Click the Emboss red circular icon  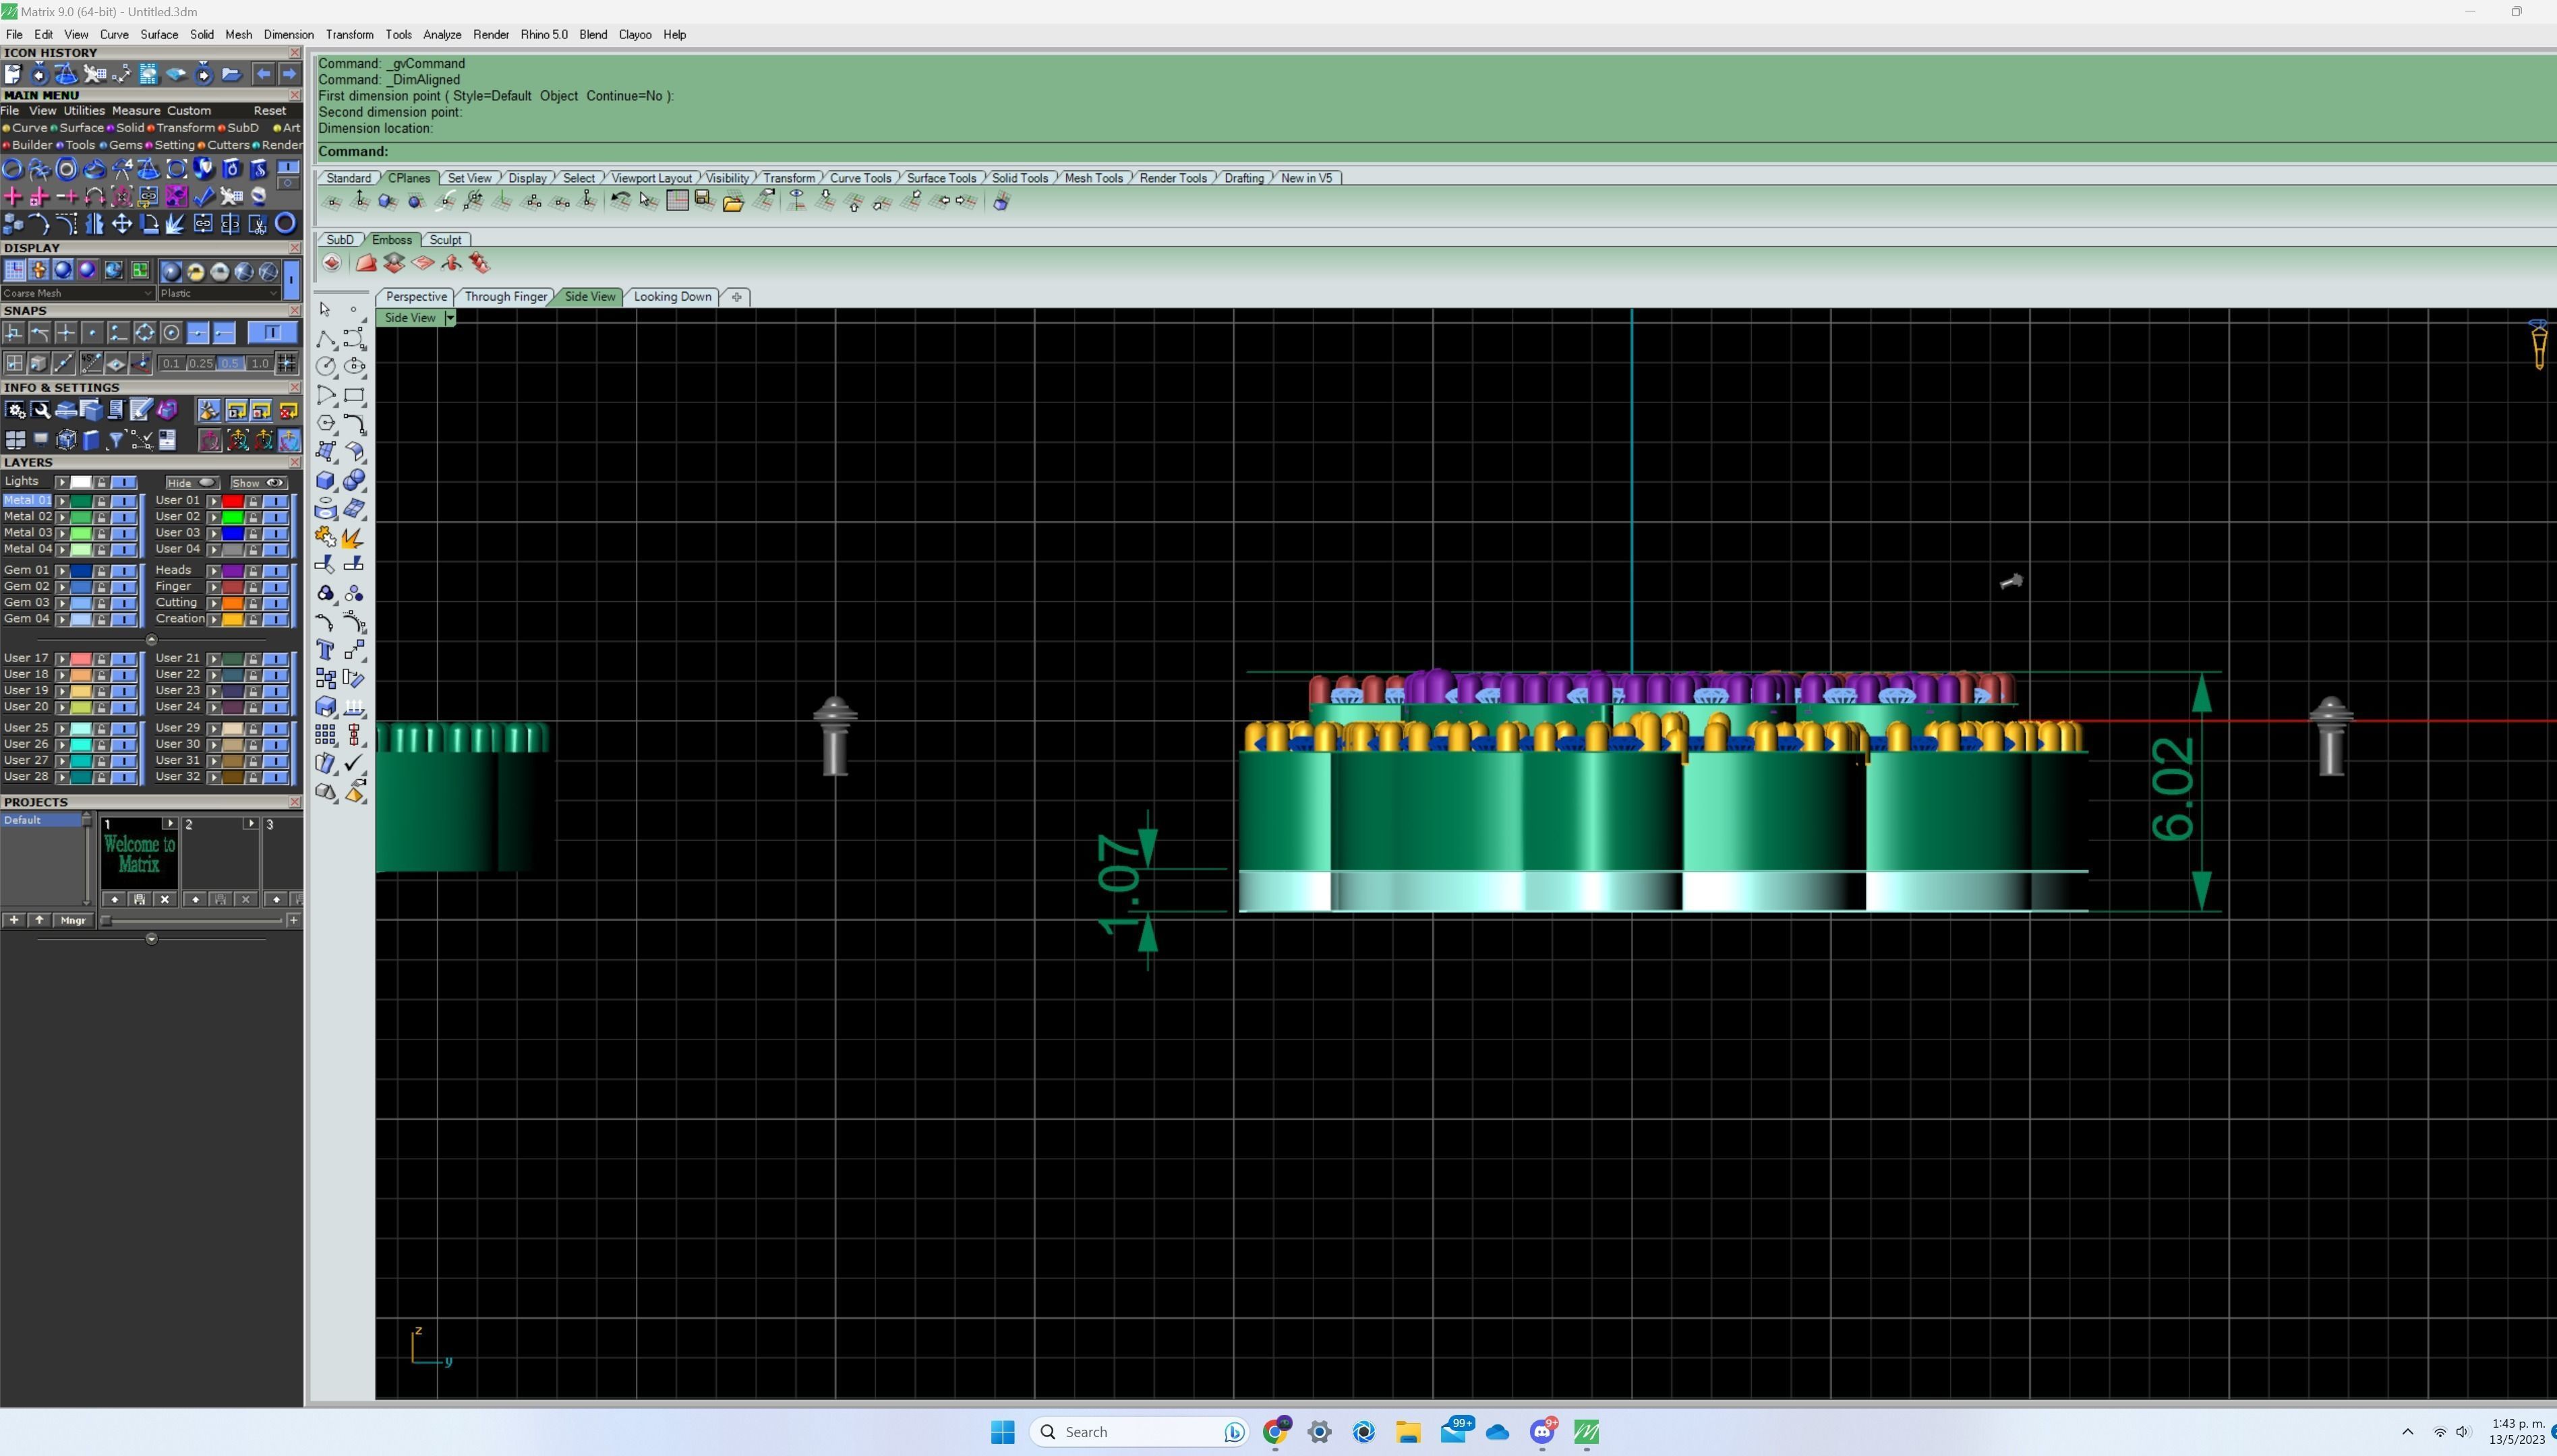click(x=331, y=263)
